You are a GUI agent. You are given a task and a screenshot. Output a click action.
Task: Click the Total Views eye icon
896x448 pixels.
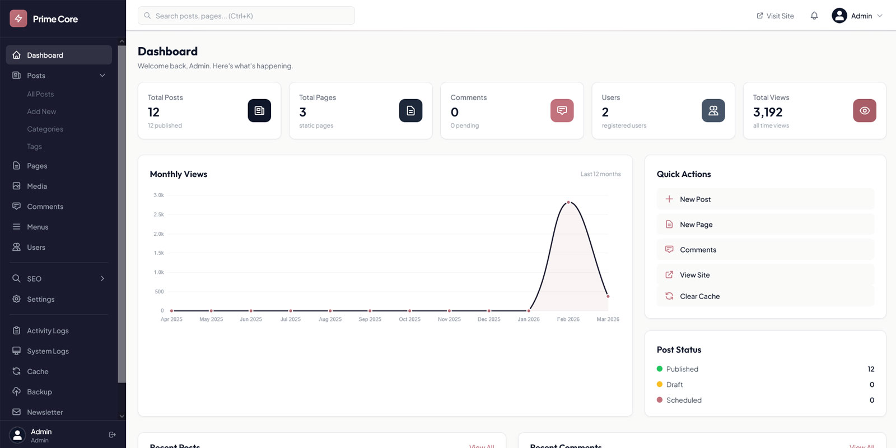click(864, 110)
